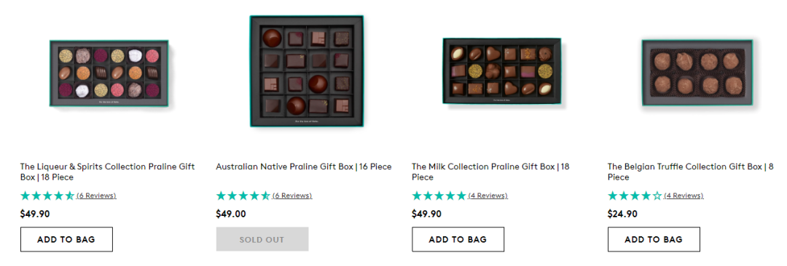Read the 4 Reviews for Belgian Truffle box
This screenshot has height=266, width=787.
pyautogui.click(x=684, y=196)
